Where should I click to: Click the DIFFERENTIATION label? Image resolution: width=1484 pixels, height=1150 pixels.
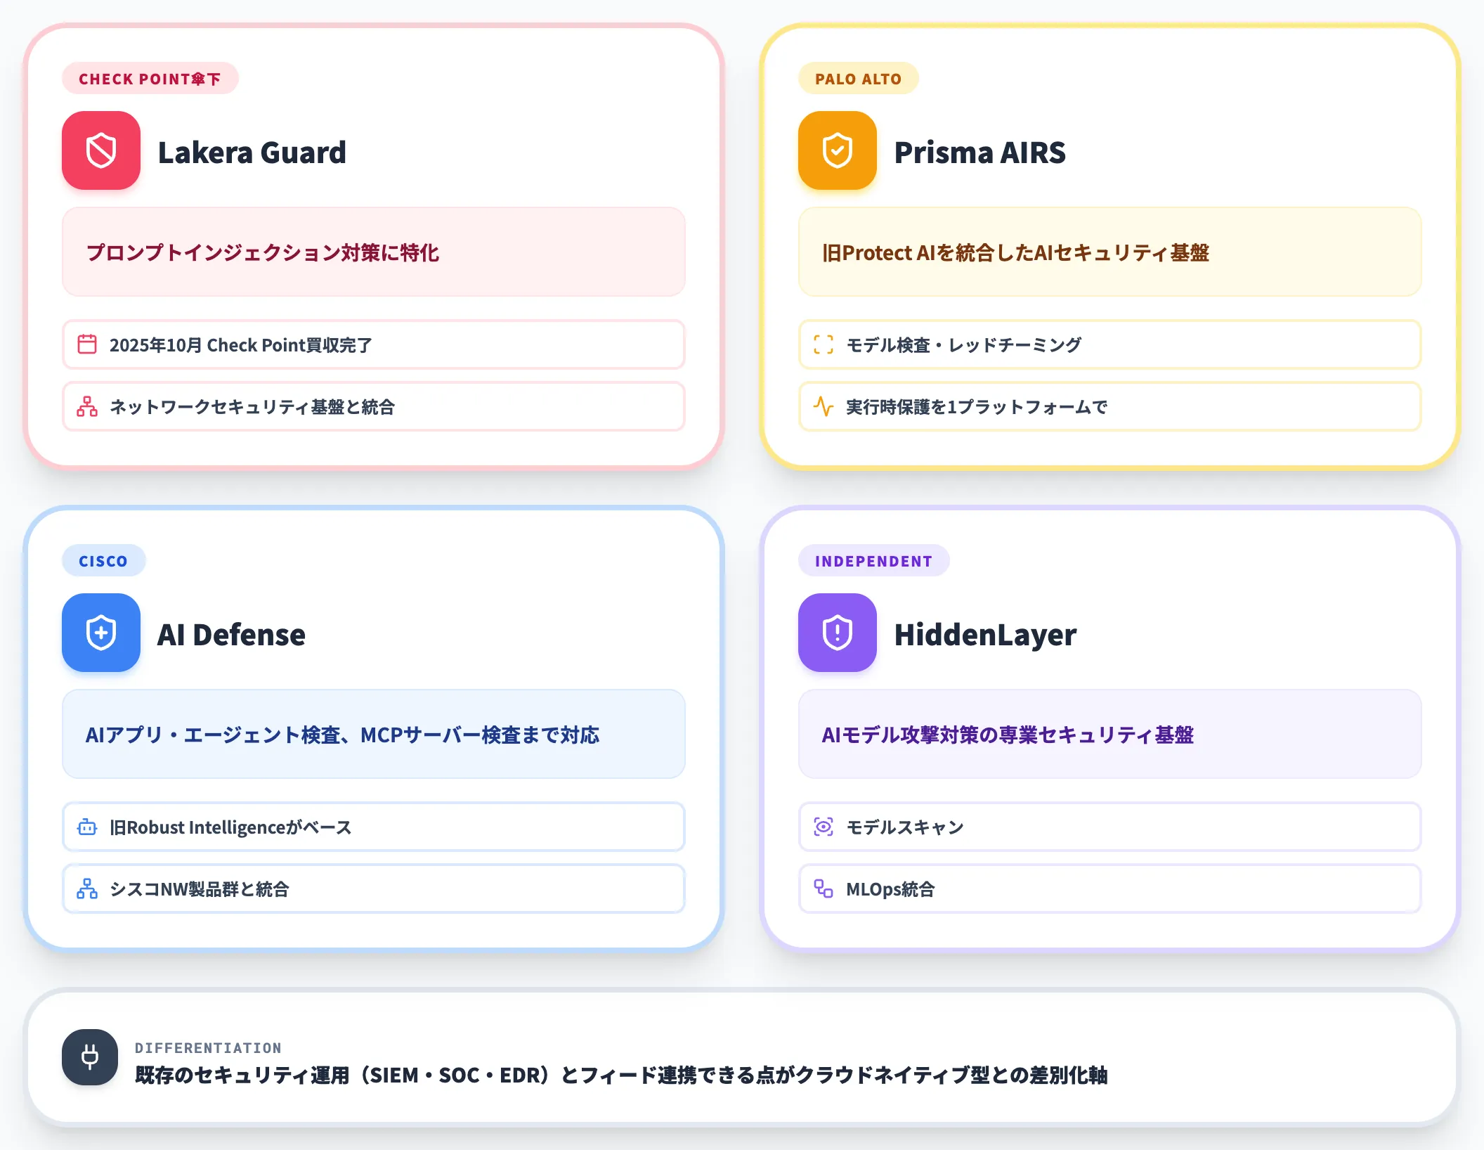208,1047
